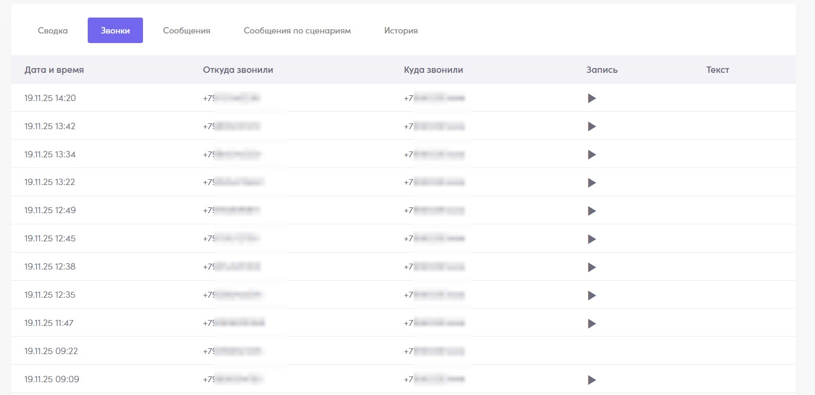
Task: Click the Текст column header
Action: 718,70
